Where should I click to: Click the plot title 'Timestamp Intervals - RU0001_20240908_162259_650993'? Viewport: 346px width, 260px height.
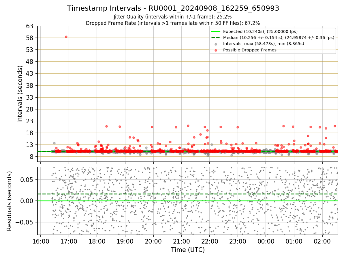[x=173, y=8]
